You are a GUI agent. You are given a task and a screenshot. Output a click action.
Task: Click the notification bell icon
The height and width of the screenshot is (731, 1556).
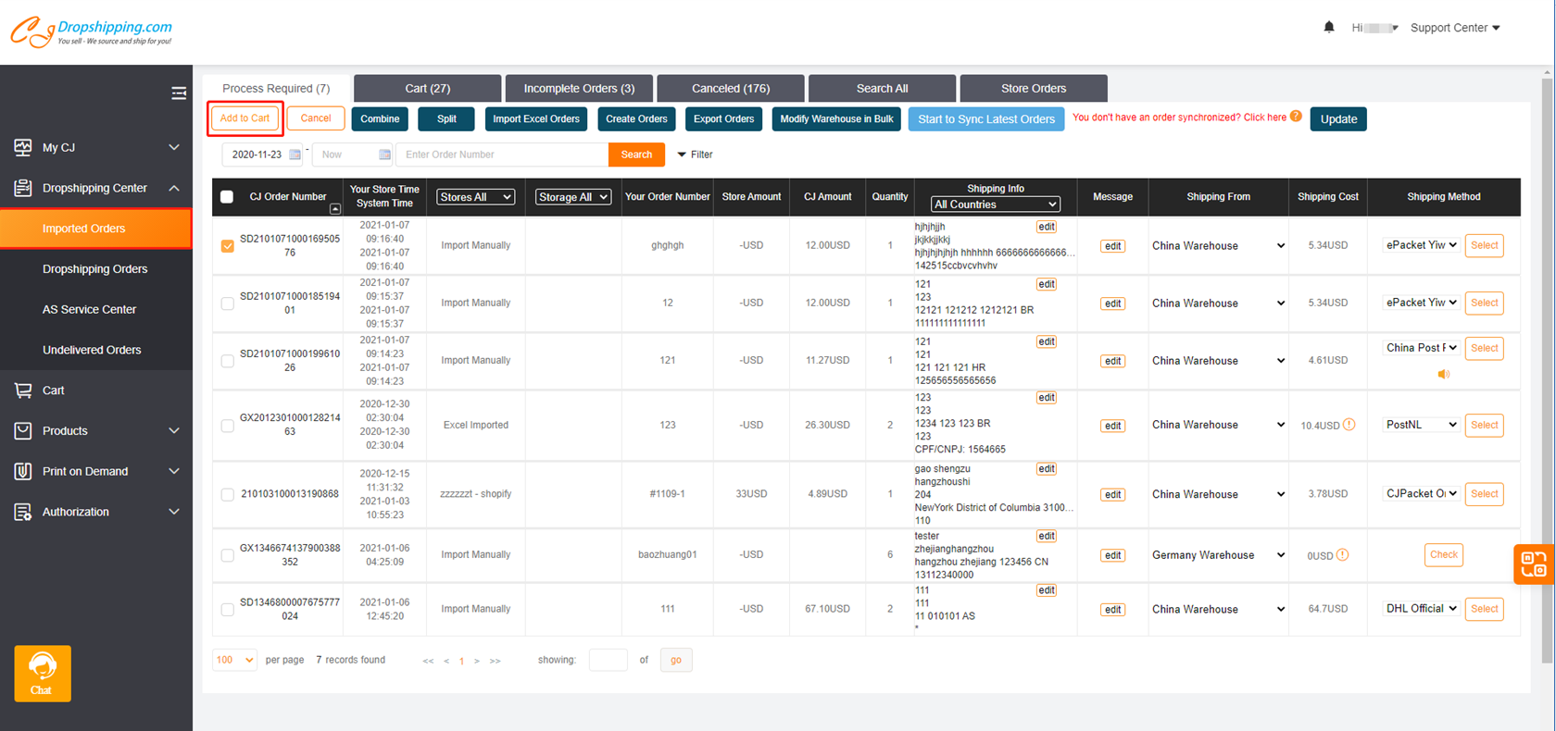click(1329, 27)
